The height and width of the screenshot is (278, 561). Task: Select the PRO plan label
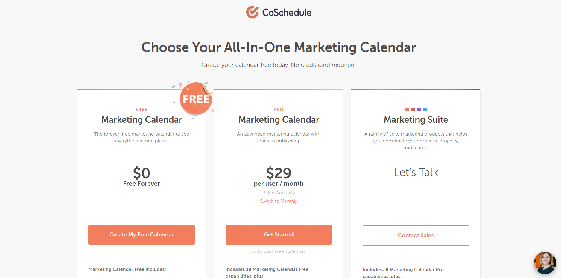click(279, 109)
